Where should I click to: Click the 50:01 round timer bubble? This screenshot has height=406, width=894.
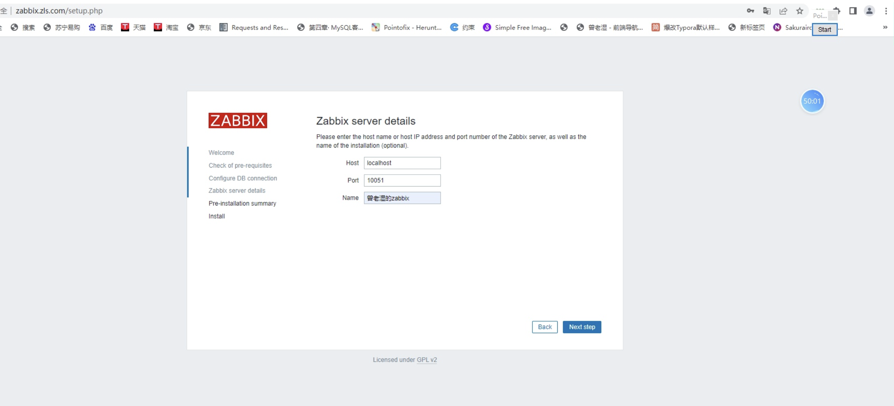pos(812,101)
